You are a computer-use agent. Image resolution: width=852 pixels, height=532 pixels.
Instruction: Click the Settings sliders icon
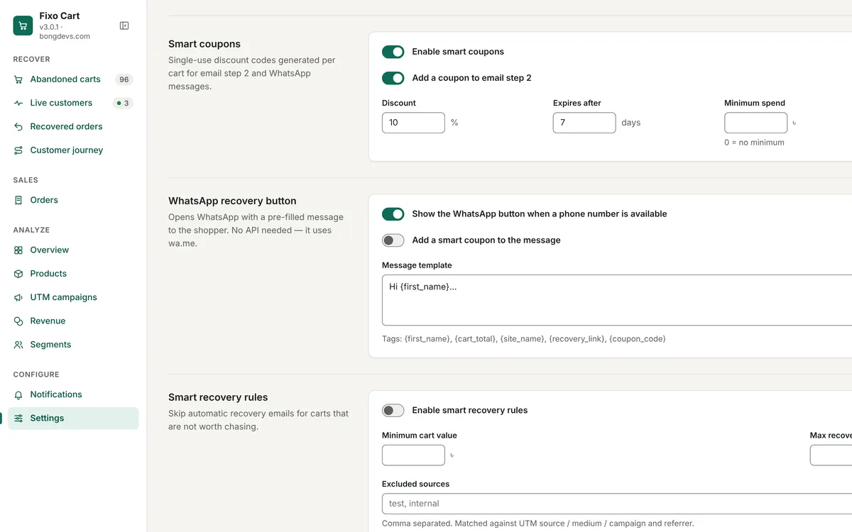click(x=18, y=418)
